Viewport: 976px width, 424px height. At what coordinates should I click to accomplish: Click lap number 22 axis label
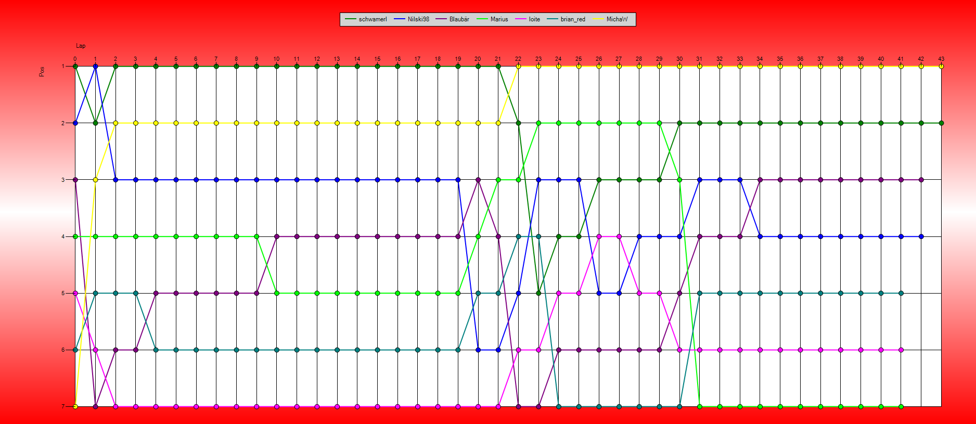518,59
